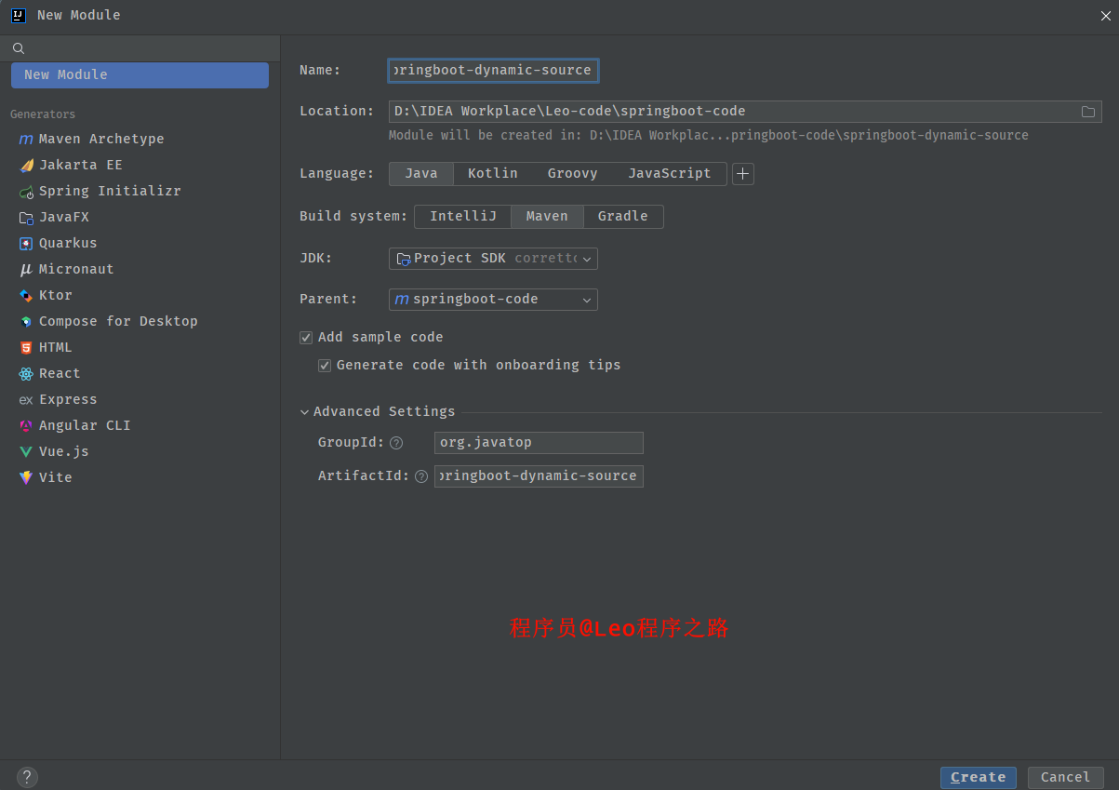Select the Maven Archetype generator icon
1119x790 pixels.
point(26,140)
